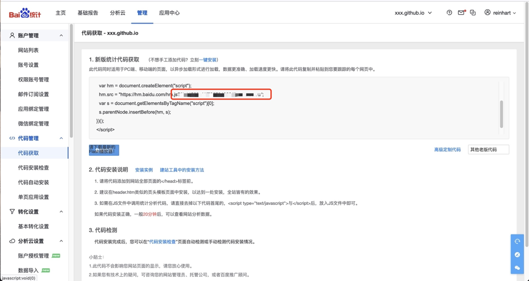Image resolution: width=529 pixels, height=281 pixels.
Task: Click the Baidu Tongji logo
Action: [x=25, y=13]
